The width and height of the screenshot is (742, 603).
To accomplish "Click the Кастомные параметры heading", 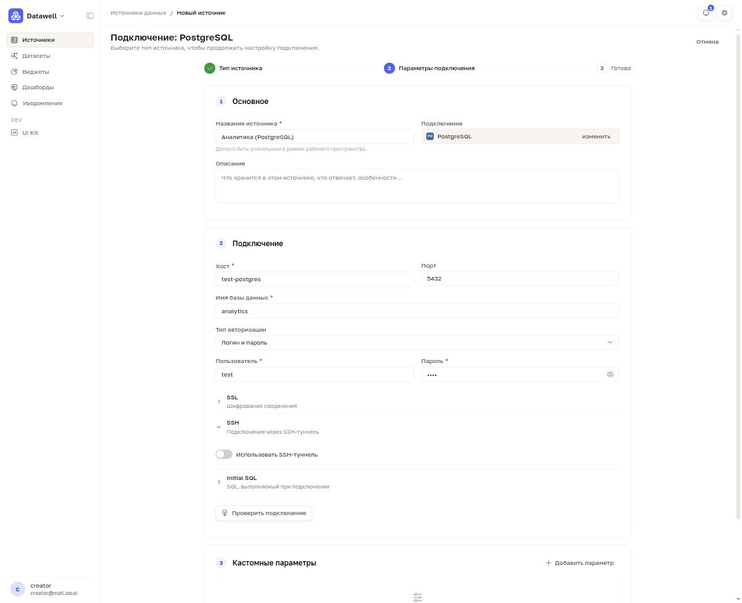I will (274, 563).
